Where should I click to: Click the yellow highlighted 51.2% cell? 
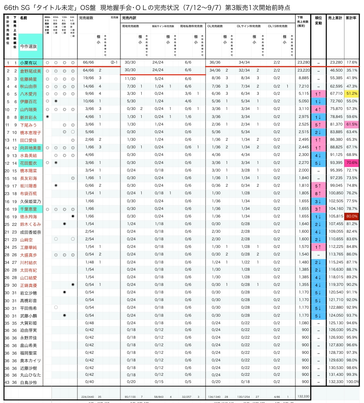(x=352, y=94)
